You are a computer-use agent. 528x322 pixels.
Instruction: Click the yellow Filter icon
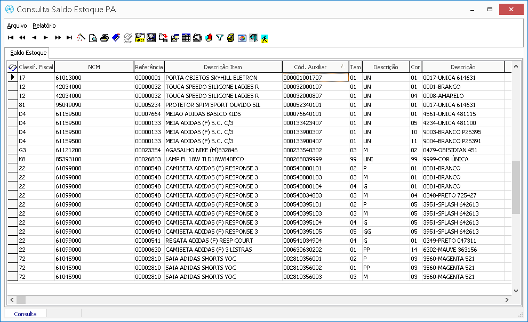(139, 38)
